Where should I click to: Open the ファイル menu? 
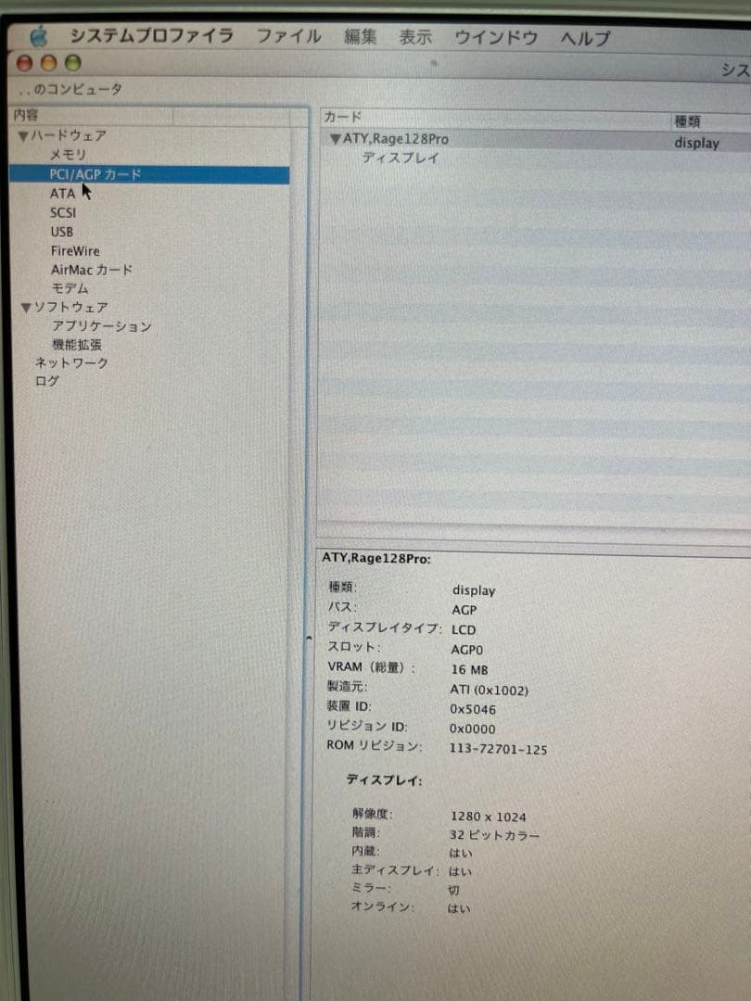[288, 37]
